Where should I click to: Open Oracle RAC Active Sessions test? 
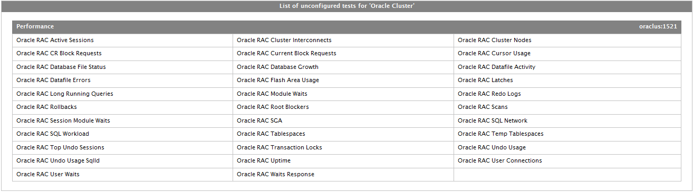[55, 40]
